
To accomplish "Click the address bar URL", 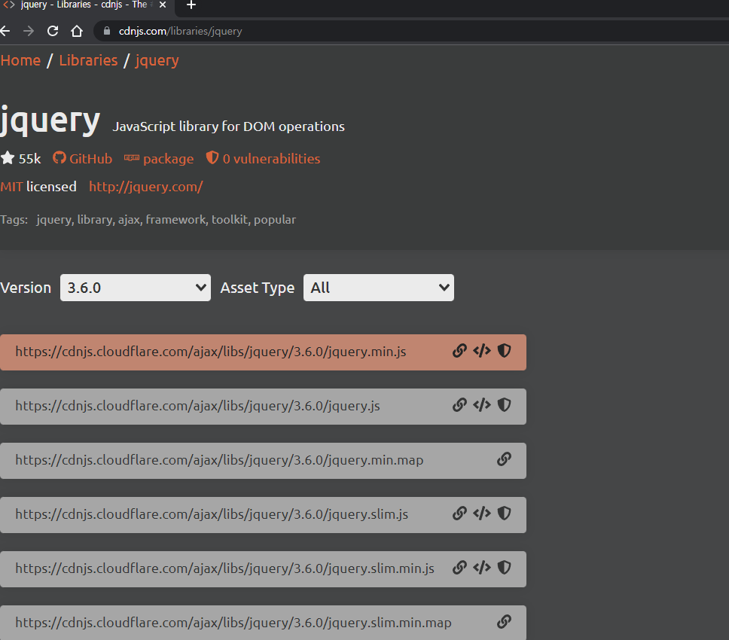I will point(181,31).
